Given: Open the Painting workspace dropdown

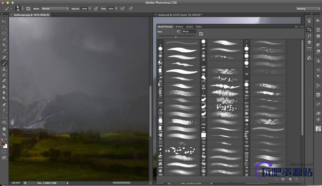Looking at the screenshot, I should 308,9.
